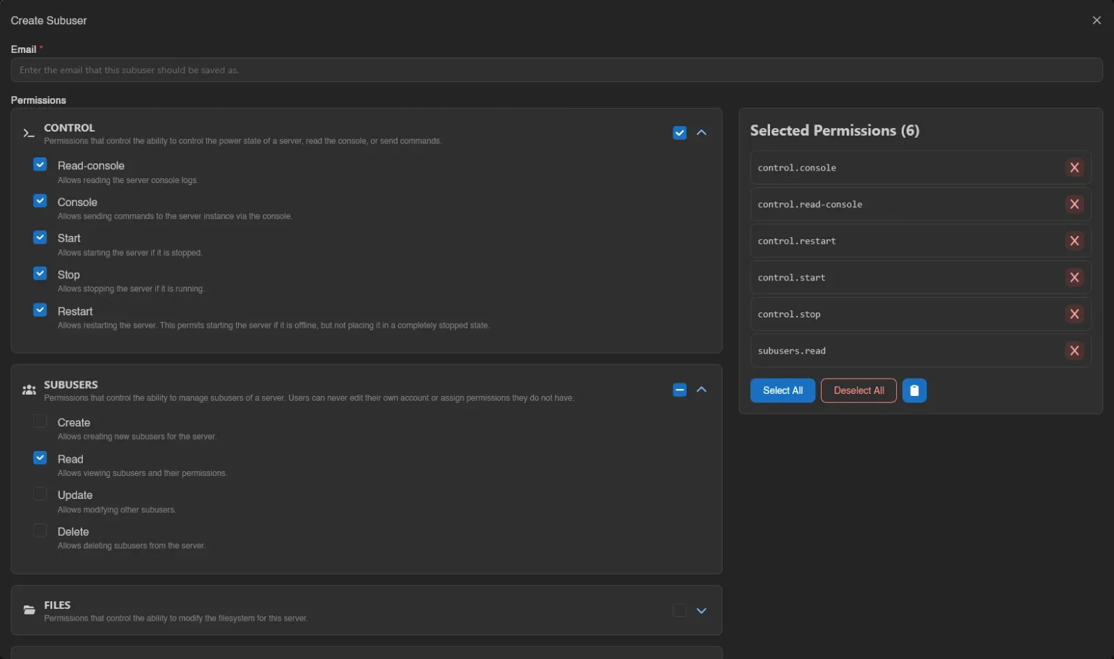This screenshot has height=659, width=1114.
Task: Click the control.console permission text
Action: 797,168
